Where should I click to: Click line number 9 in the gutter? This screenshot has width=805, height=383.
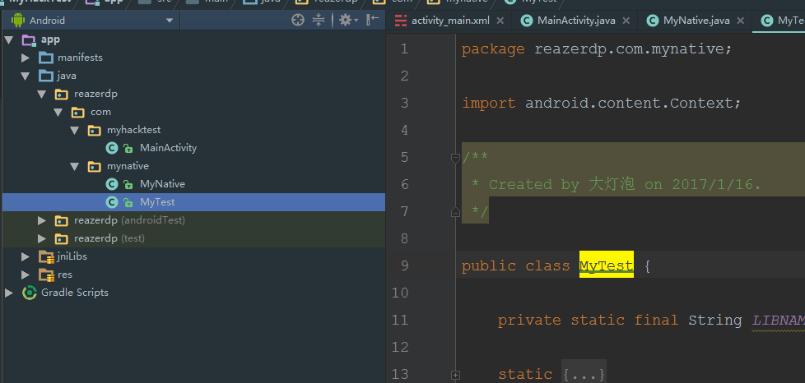402,265
